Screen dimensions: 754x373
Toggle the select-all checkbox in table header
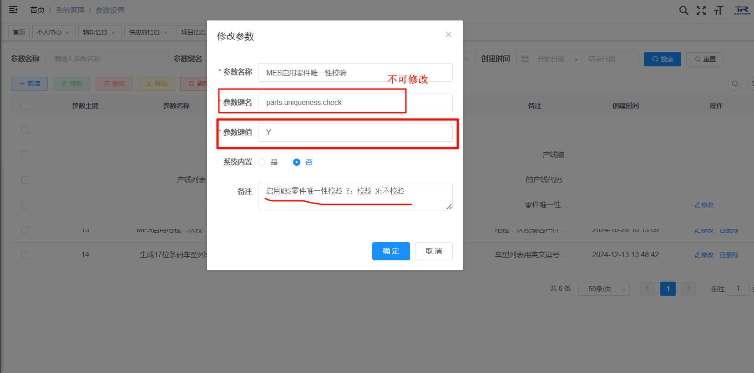[25, 106]
